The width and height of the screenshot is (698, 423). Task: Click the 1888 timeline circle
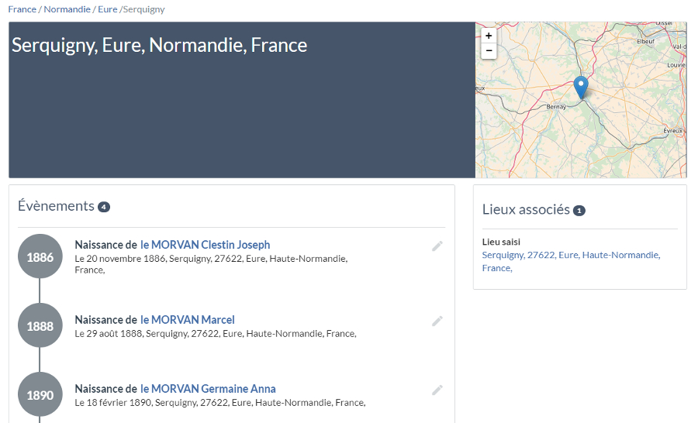[x=40, y=326]
